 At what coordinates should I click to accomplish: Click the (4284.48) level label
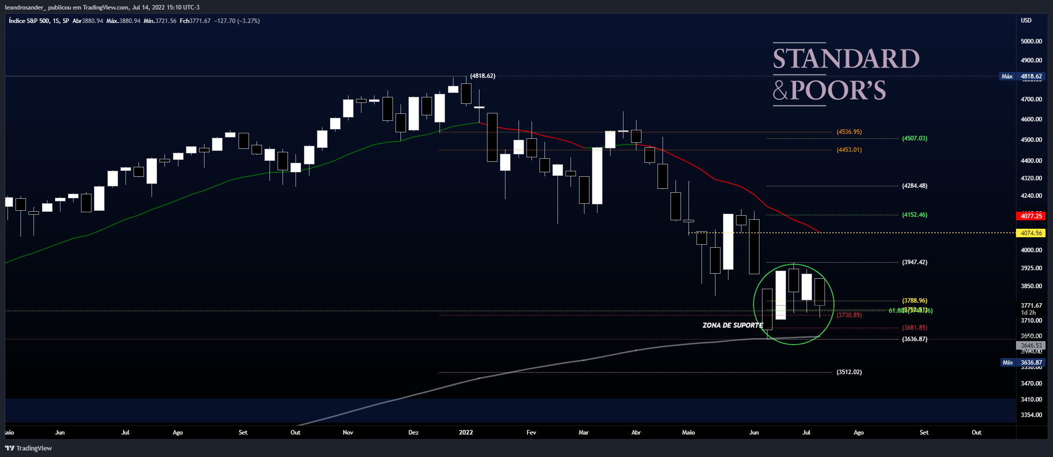(914, 186)
